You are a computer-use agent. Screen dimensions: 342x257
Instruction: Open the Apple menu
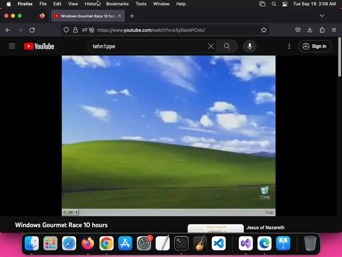[8, 4]
